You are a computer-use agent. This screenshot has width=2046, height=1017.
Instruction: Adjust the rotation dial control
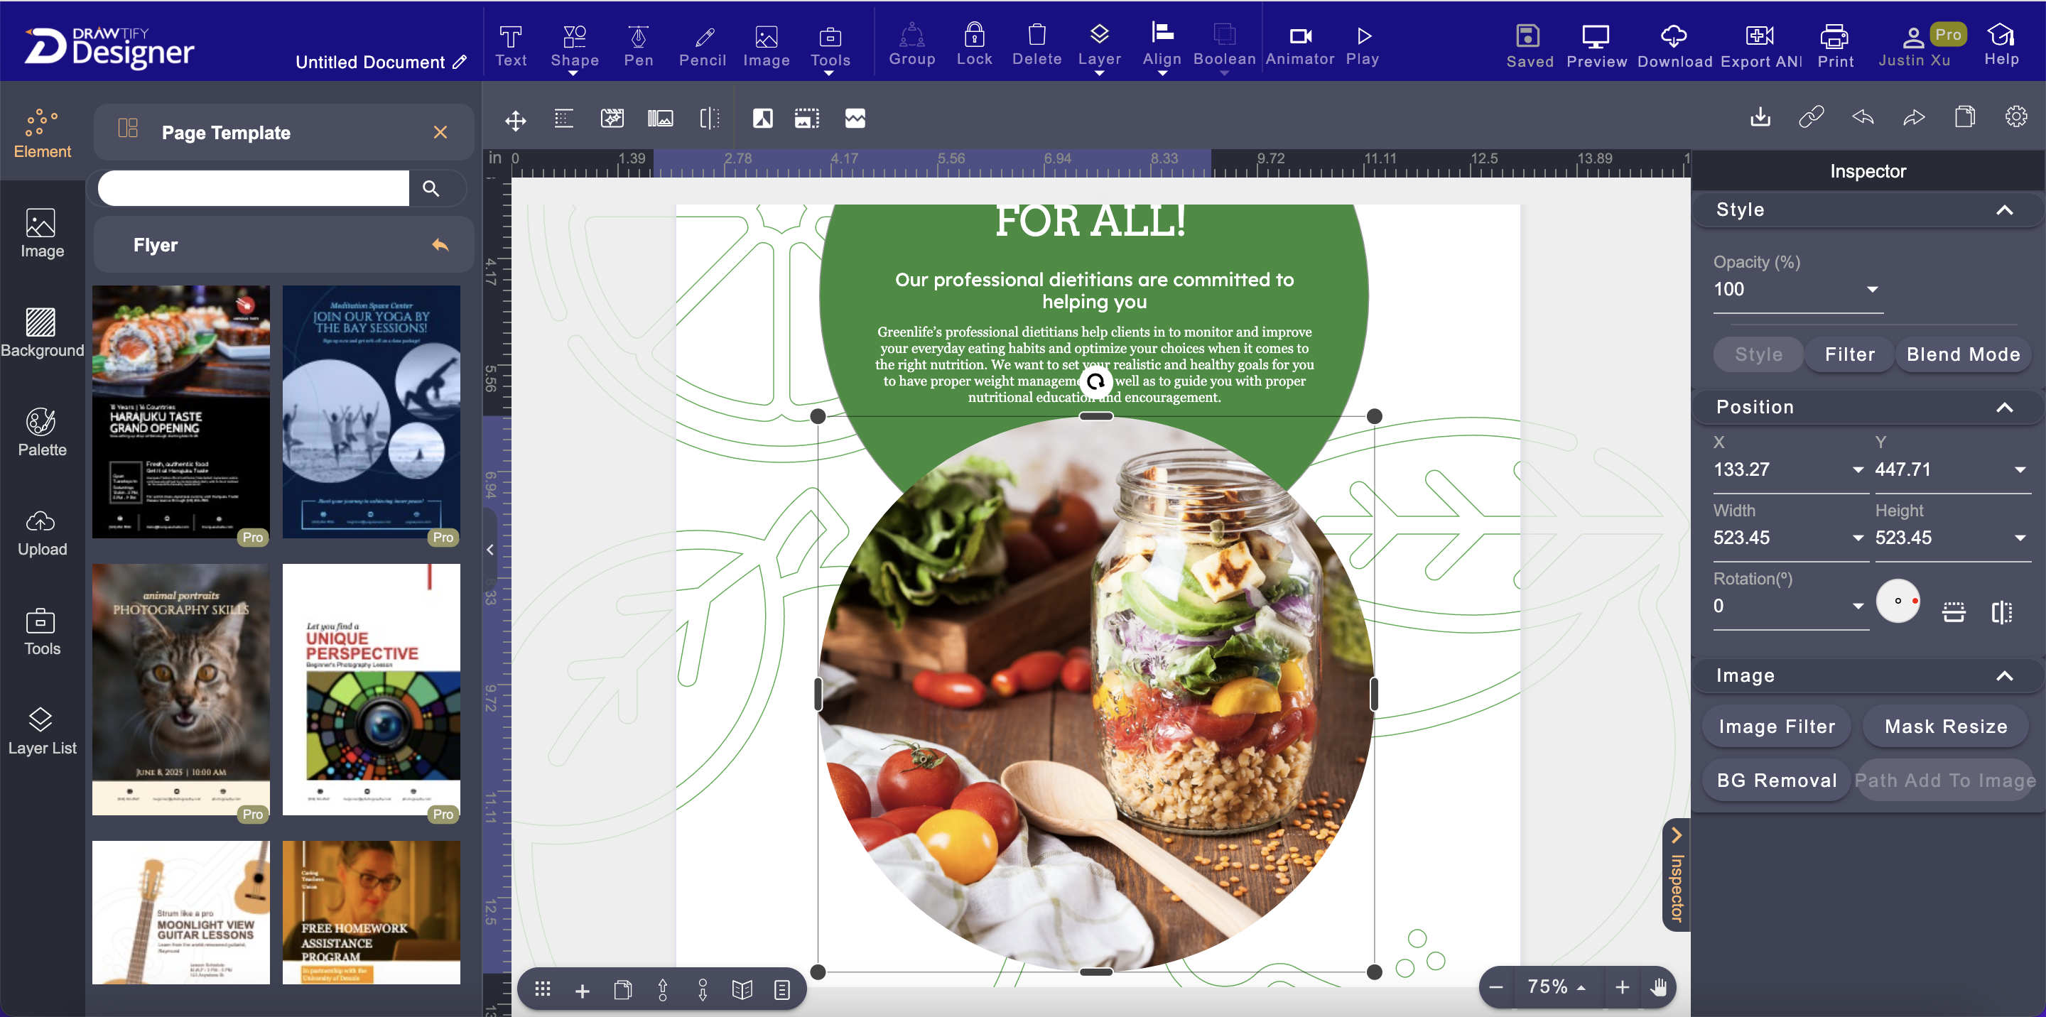pos(1898,601)
